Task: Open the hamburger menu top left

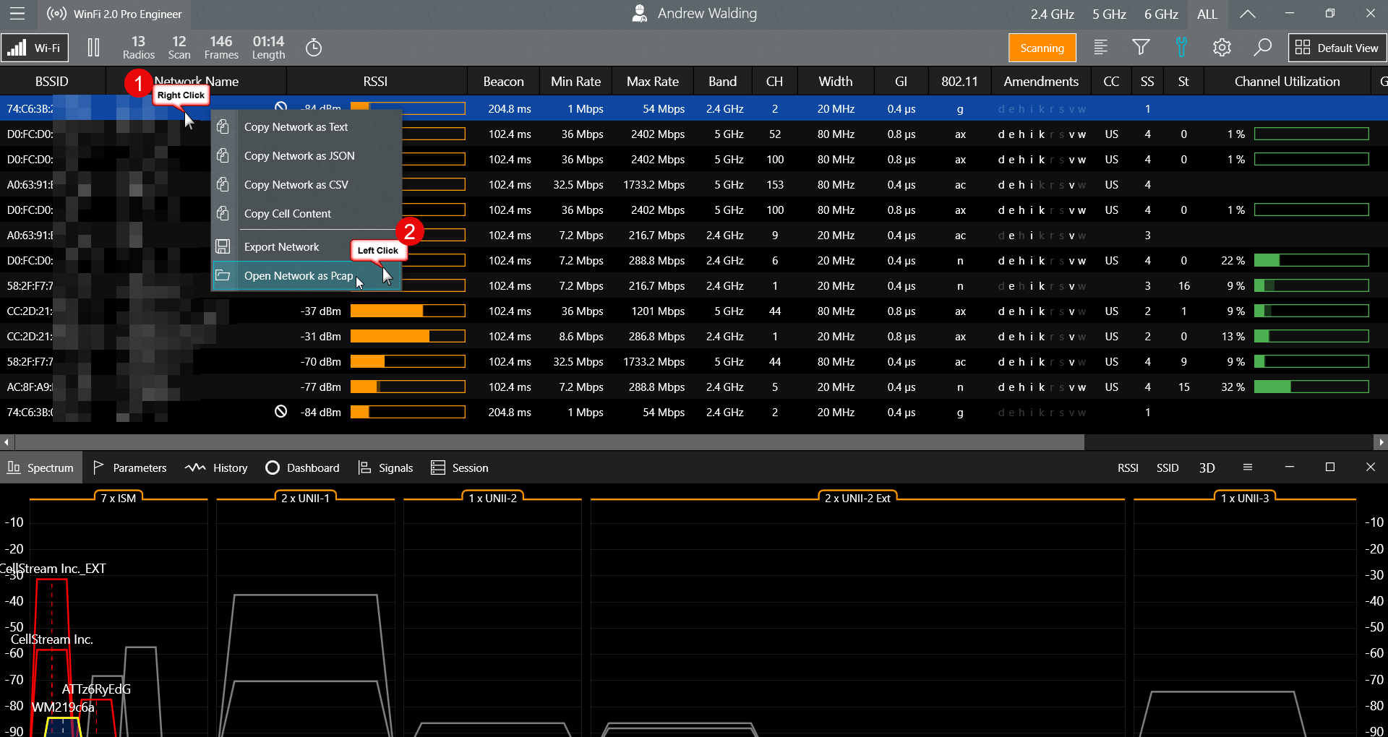Action: pos(17,14)
